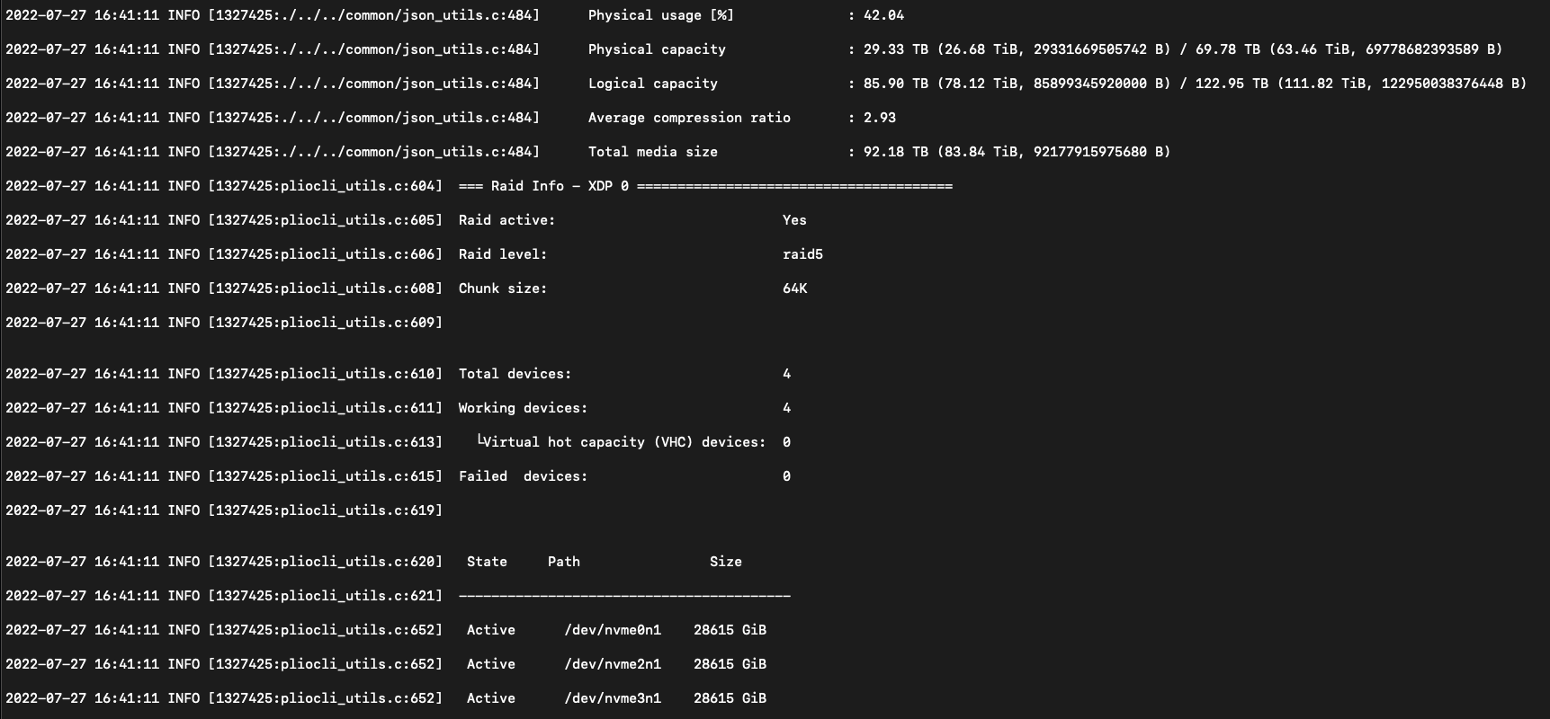Click the Working devices label
1550x719 pixels.
(523, 408)
